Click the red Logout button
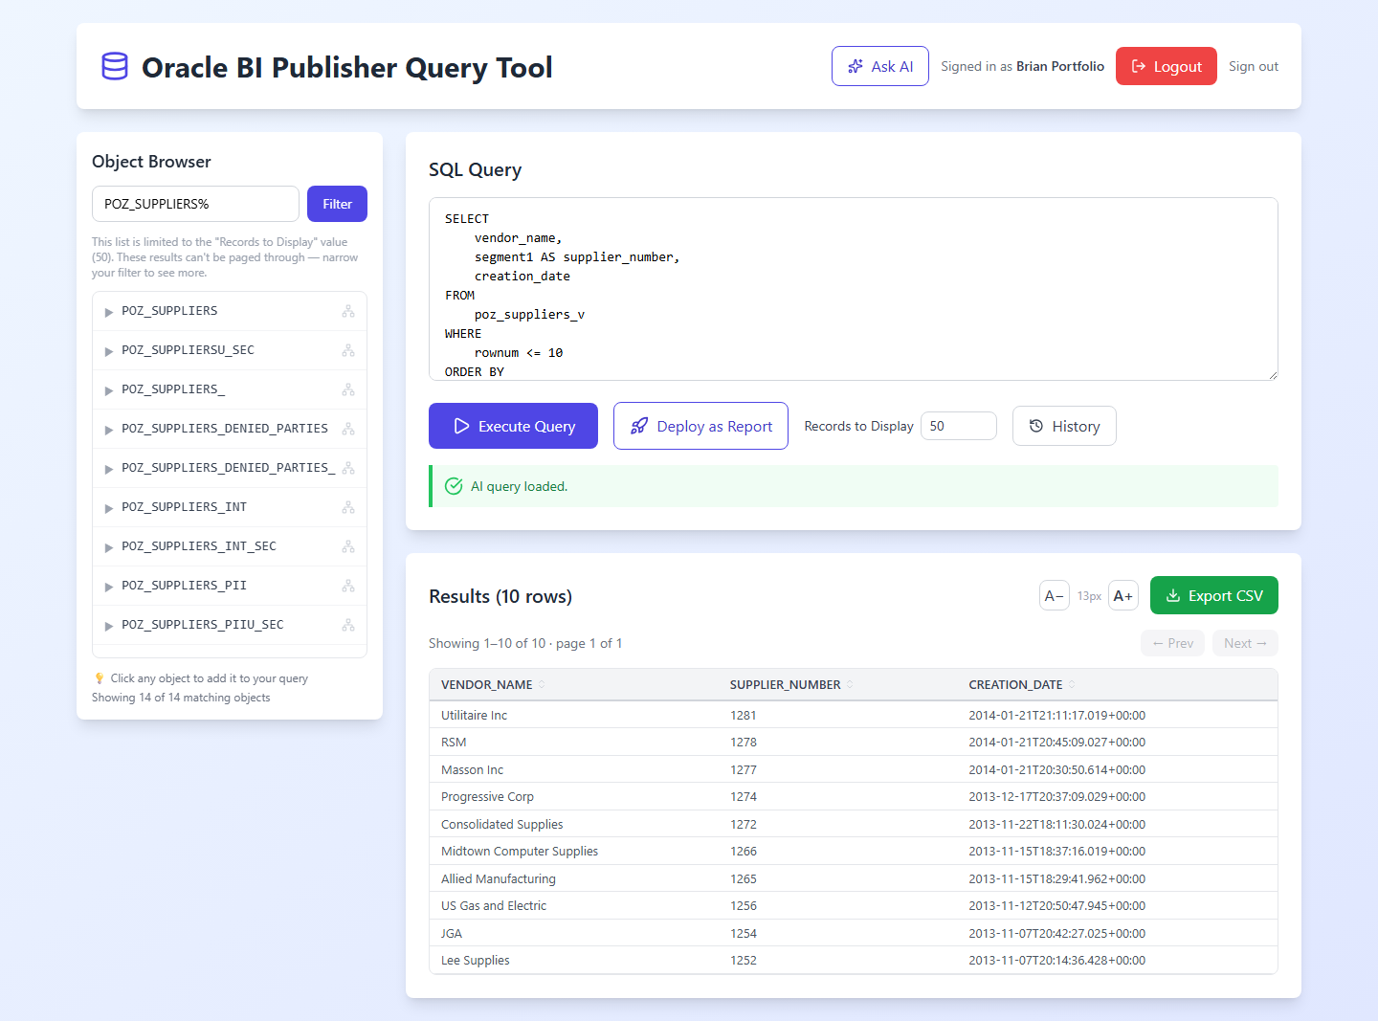Viewport: 1378px width, 1021px height. click(x=1167, y=66)
